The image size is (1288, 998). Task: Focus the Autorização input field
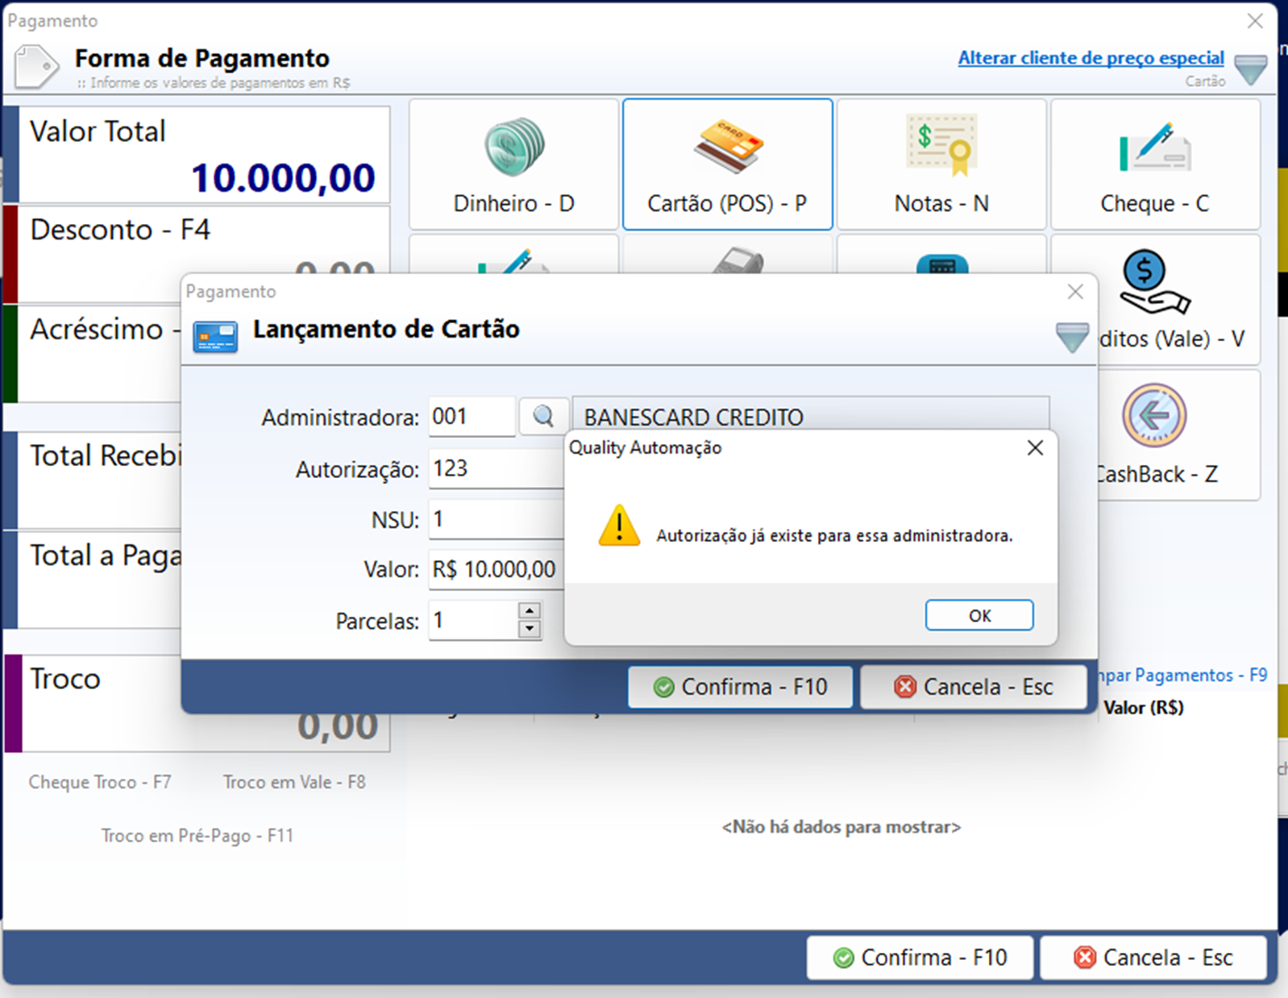pos(496,468)
